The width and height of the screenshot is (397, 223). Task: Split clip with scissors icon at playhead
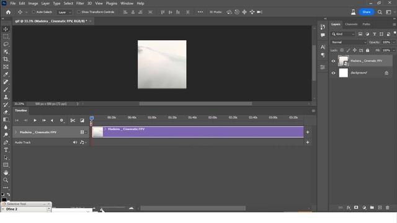[x=73, y=120]
